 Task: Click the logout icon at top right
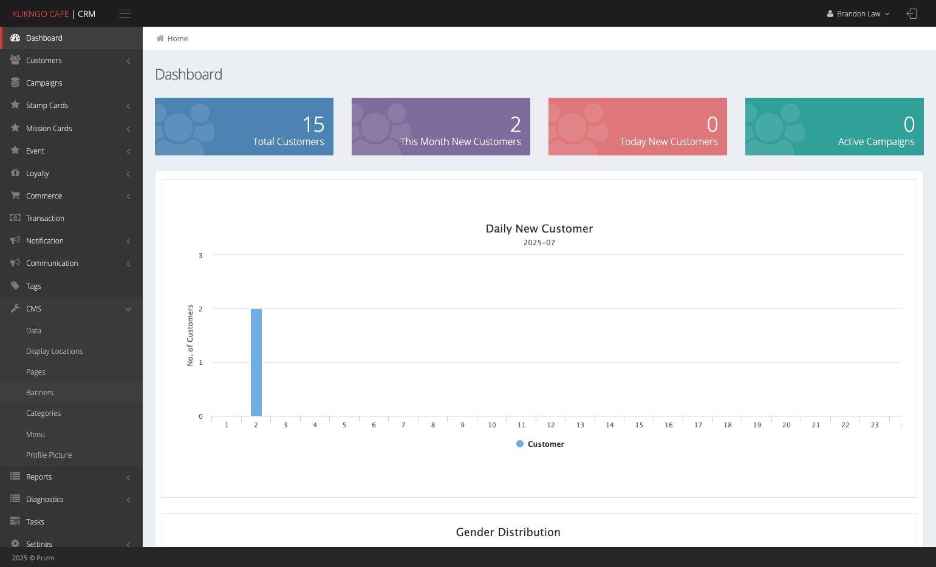tap(911, 13)
